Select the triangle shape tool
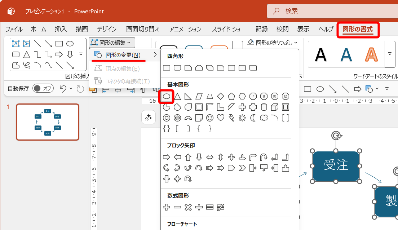The height and width of the screenshot is (230, 398). (27, 55)
